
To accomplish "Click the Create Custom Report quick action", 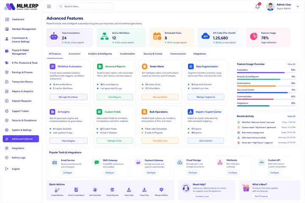I will coord(76,192).
